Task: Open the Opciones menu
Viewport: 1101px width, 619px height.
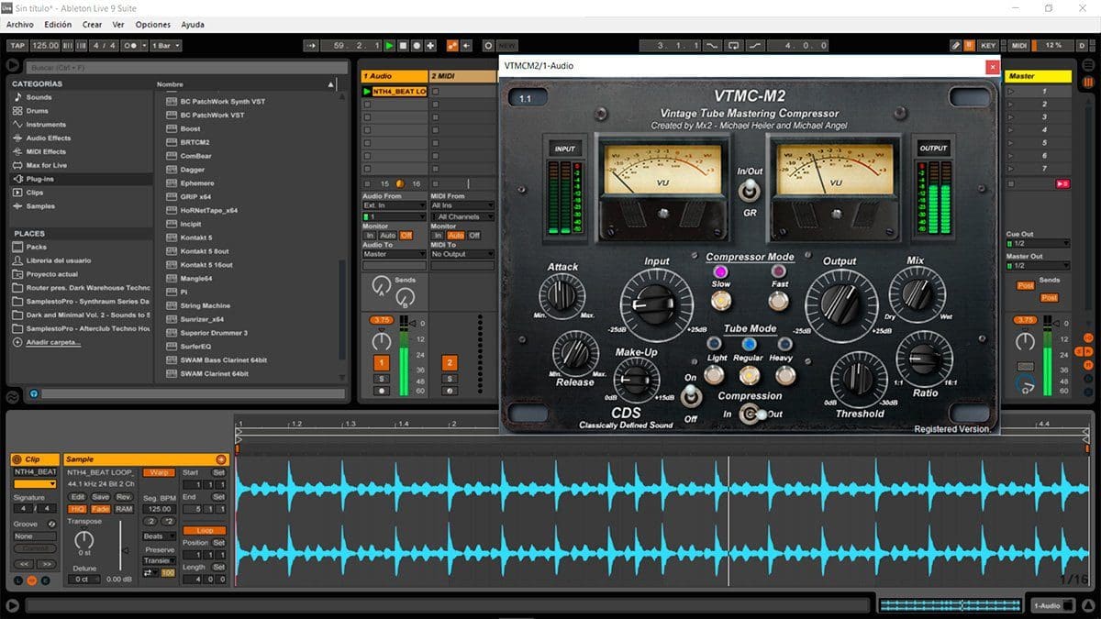Action: pos(153,25)
